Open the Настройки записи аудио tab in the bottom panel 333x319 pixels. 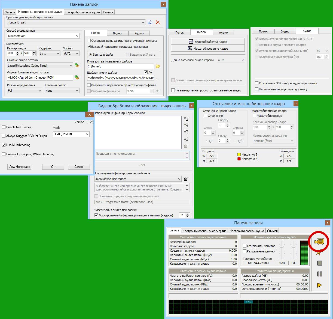[246, 231]
